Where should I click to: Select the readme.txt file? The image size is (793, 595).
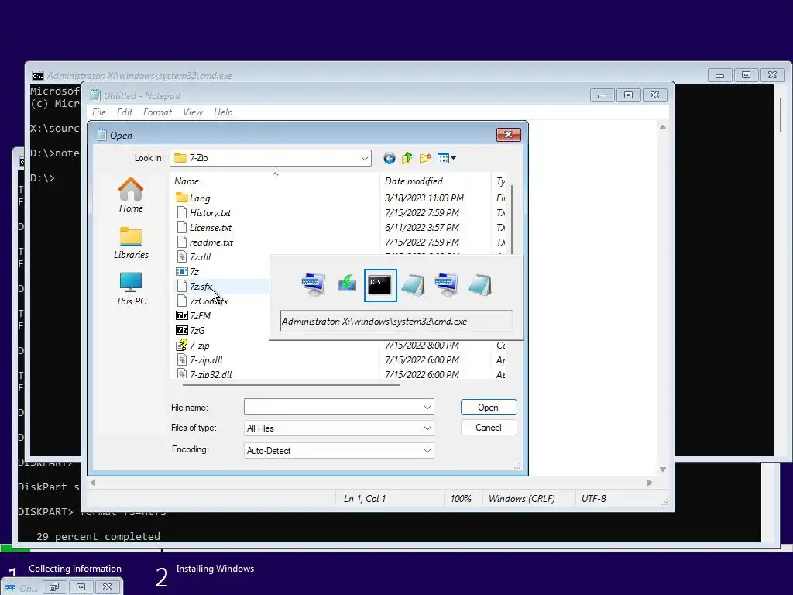(204, 242)
